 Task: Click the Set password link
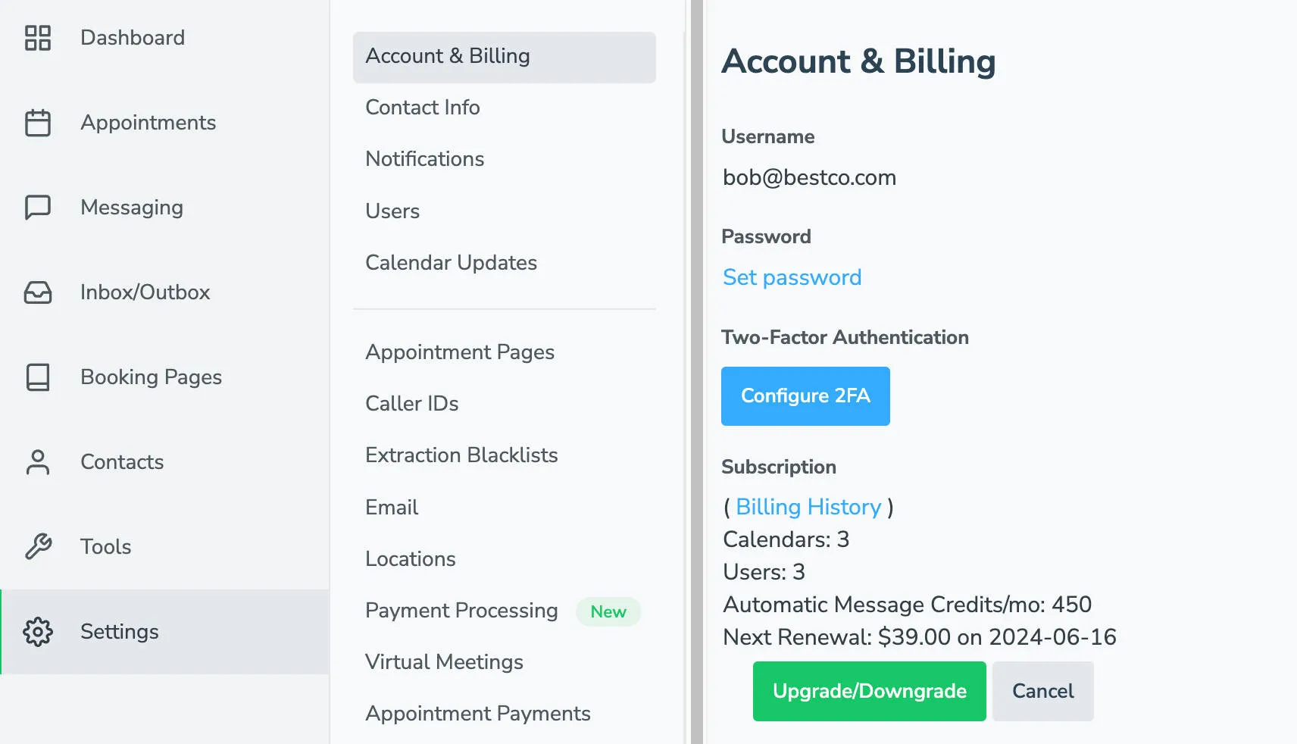[792, 277]
